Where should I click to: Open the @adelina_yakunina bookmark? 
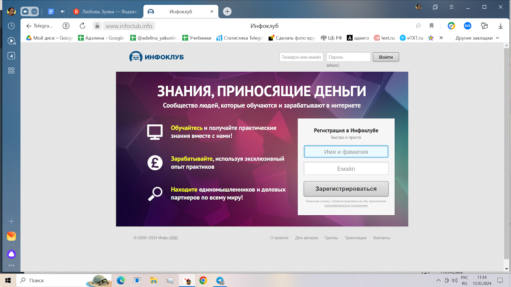(154, 38)
